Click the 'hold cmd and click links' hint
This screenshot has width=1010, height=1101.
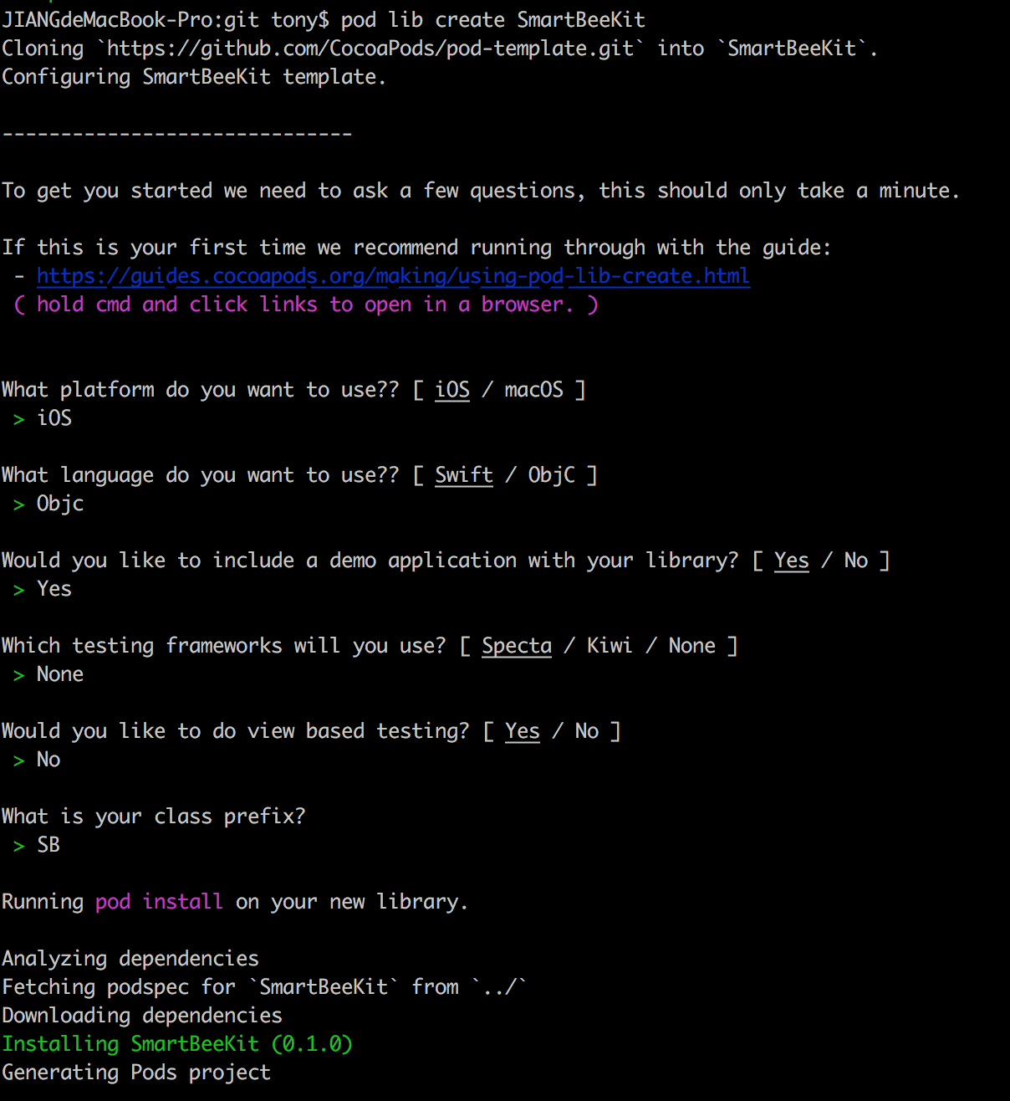pyautogui.click(x=306, y=305)
